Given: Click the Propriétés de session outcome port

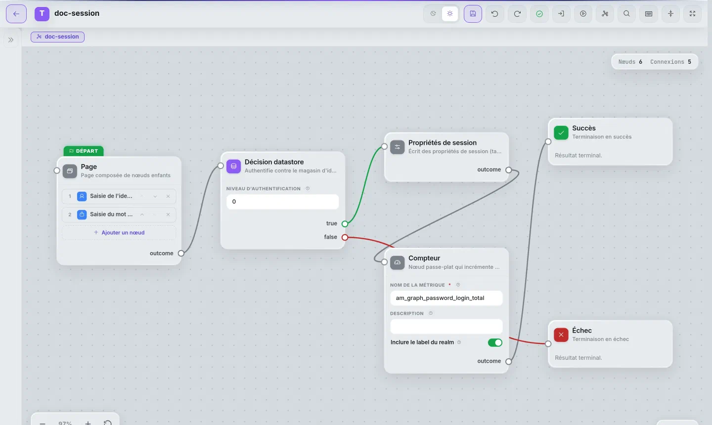Looking at the screenshot, I should click(508, 170).
